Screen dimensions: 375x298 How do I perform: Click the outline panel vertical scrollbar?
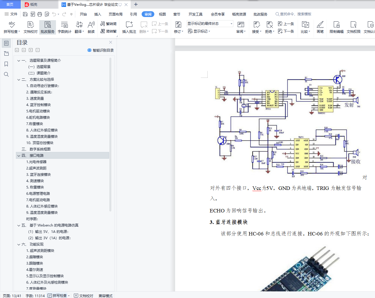coord(110,135)
